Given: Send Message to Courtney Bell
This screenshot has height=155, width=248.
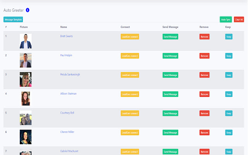Looking at the screenshot, I should (170, 113).
